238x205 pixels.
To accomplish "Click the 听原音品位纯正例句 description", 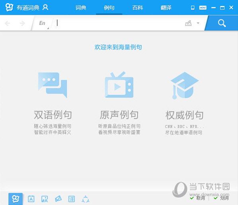I will click(x=119, y=126).
